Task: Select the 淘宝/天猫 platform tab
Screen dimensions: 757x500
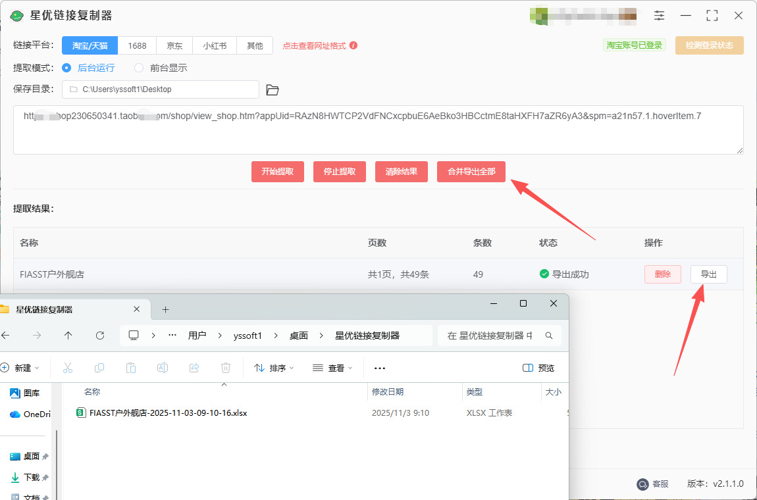Action: (90, 46)
